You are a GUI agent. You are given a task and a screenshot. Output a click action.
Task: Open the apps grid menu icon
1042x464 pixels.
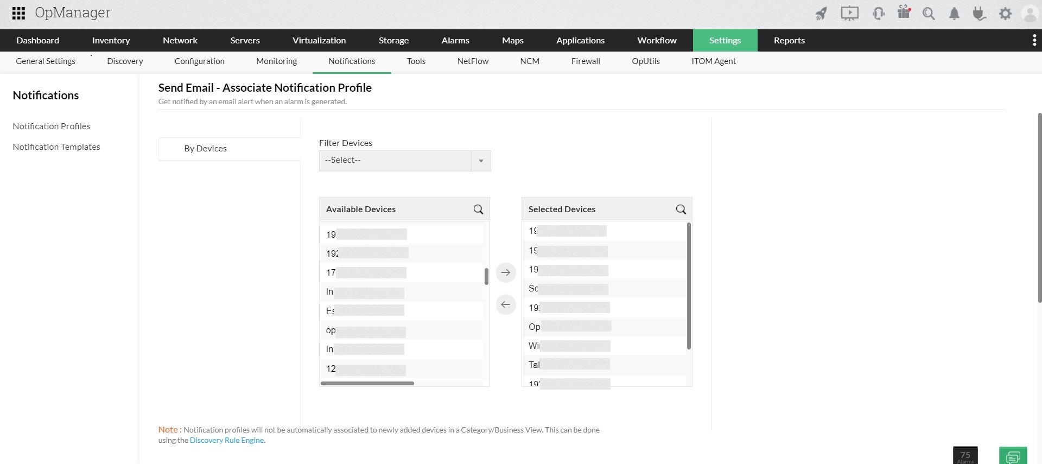tap(18, 13)
